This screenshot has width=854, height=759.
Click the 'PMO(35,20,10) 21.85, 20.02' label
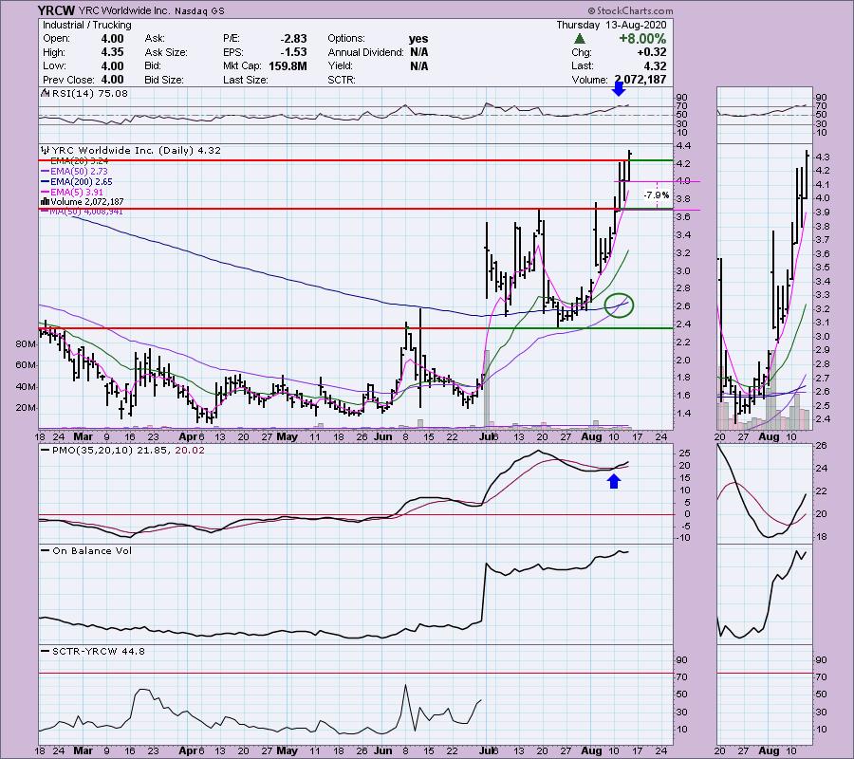click(128, 451)
